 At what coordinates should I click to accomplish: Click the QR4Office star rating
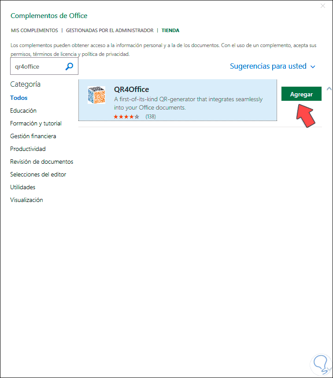[x=126, y=117]
